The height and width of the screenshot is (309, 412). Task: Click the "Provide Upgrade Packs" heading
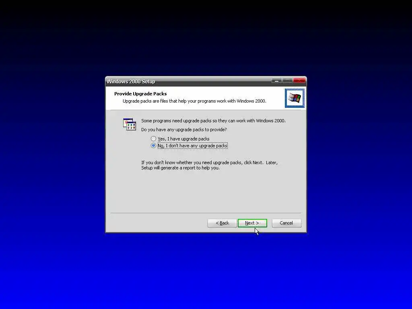(x=140, y=94)
